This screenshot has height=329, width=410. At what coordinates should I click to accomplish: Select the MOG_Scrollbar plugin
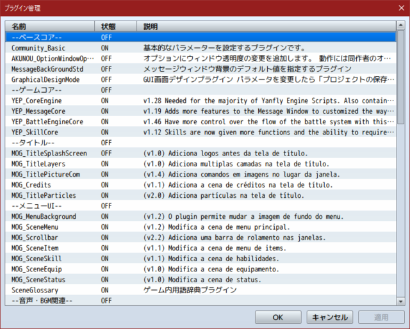[x=201, y=237]
